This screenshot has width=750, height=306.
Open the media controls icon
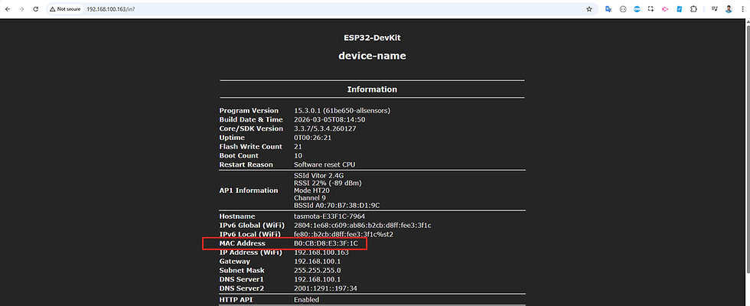(x=715, y=9)
